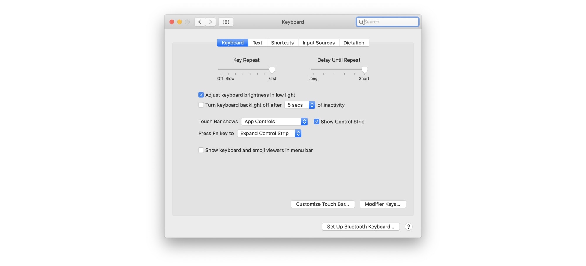Click the Key Repeat slider handle
This screenshot has height=266, width=586.
272,70
